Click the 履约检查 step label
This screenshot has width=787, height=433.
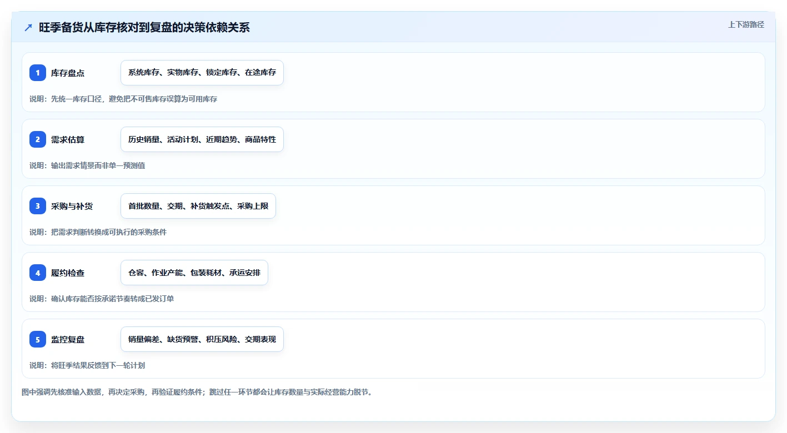click(x=68, y=273)
